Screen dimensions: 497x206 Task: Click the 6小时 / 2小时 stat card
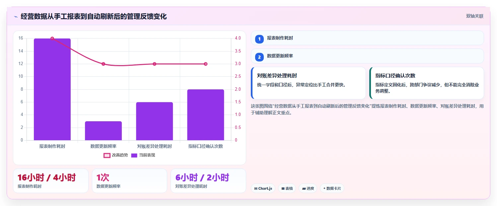coord(208,181)
